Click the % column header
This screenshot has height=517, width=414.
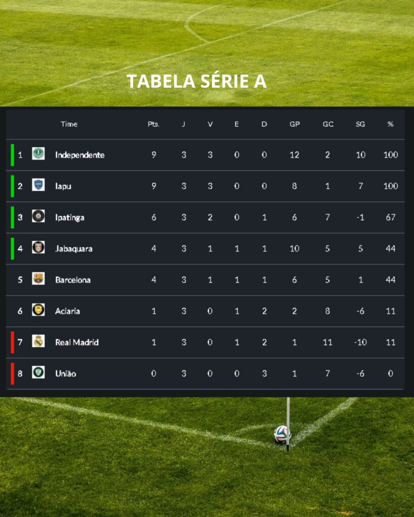click(x=390, y=124)
